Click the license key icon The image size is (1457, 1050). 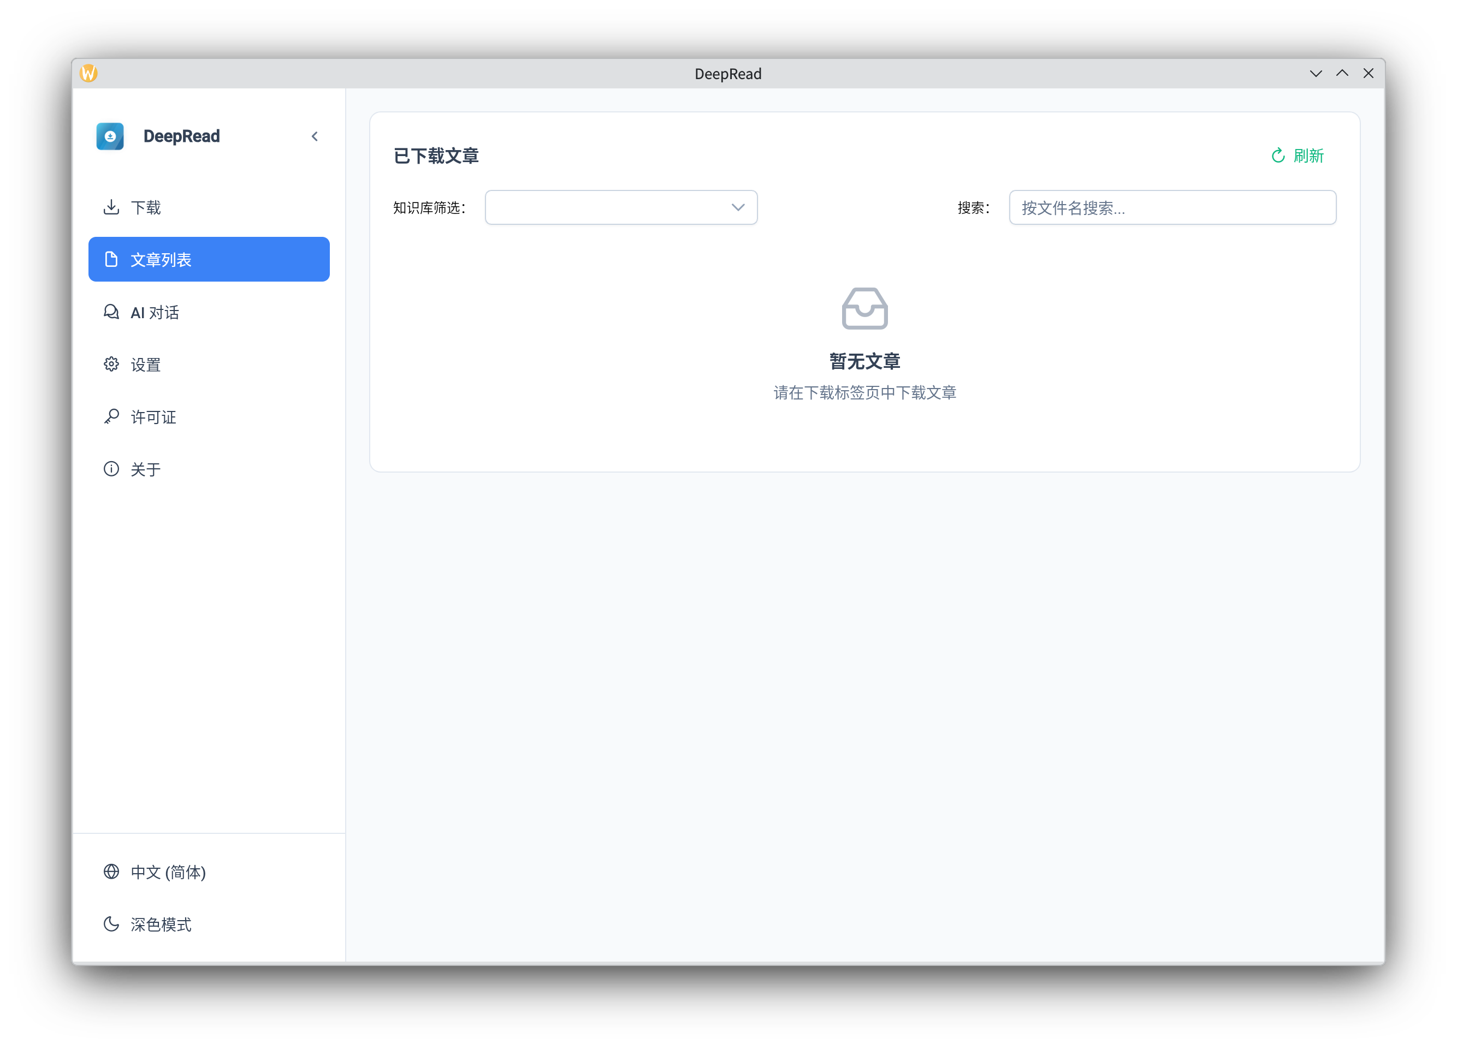click(x=111, y=416)
